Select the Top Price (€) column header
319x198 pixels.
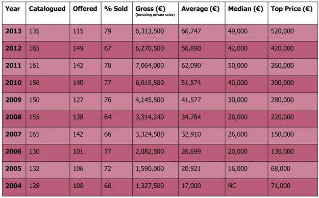click(291, 9)
